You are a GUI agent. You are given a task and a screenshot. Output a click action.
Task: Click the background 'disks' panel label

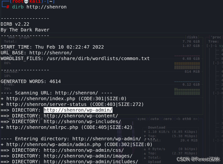pyautogui.click(x=192, y=37)
